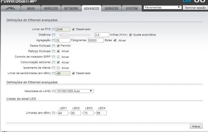Click the Distância slider handle
Screen dimensions: 208x132
pos(65,35)
